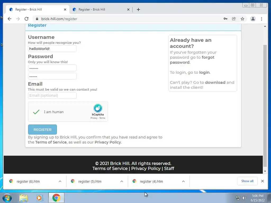
Task: Focus the first password field
Action: [x=52, y=68]
